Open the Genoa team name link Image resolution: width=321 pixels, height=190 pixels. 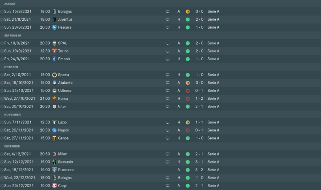[64, 138]
